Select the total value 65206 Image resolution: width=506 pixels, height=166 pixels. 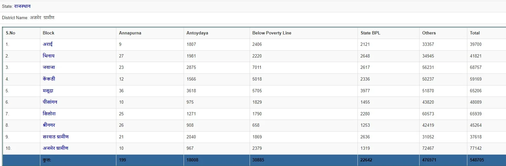476,91
